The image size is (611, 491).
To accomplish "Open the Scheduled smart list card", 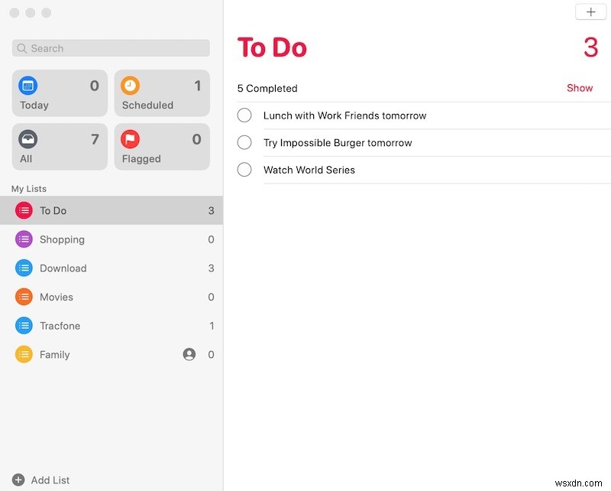I will coord(162,93).
